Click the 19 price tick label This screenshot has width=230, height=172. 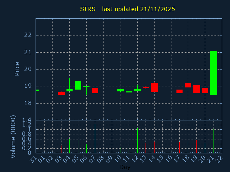[x=28, y=86]
